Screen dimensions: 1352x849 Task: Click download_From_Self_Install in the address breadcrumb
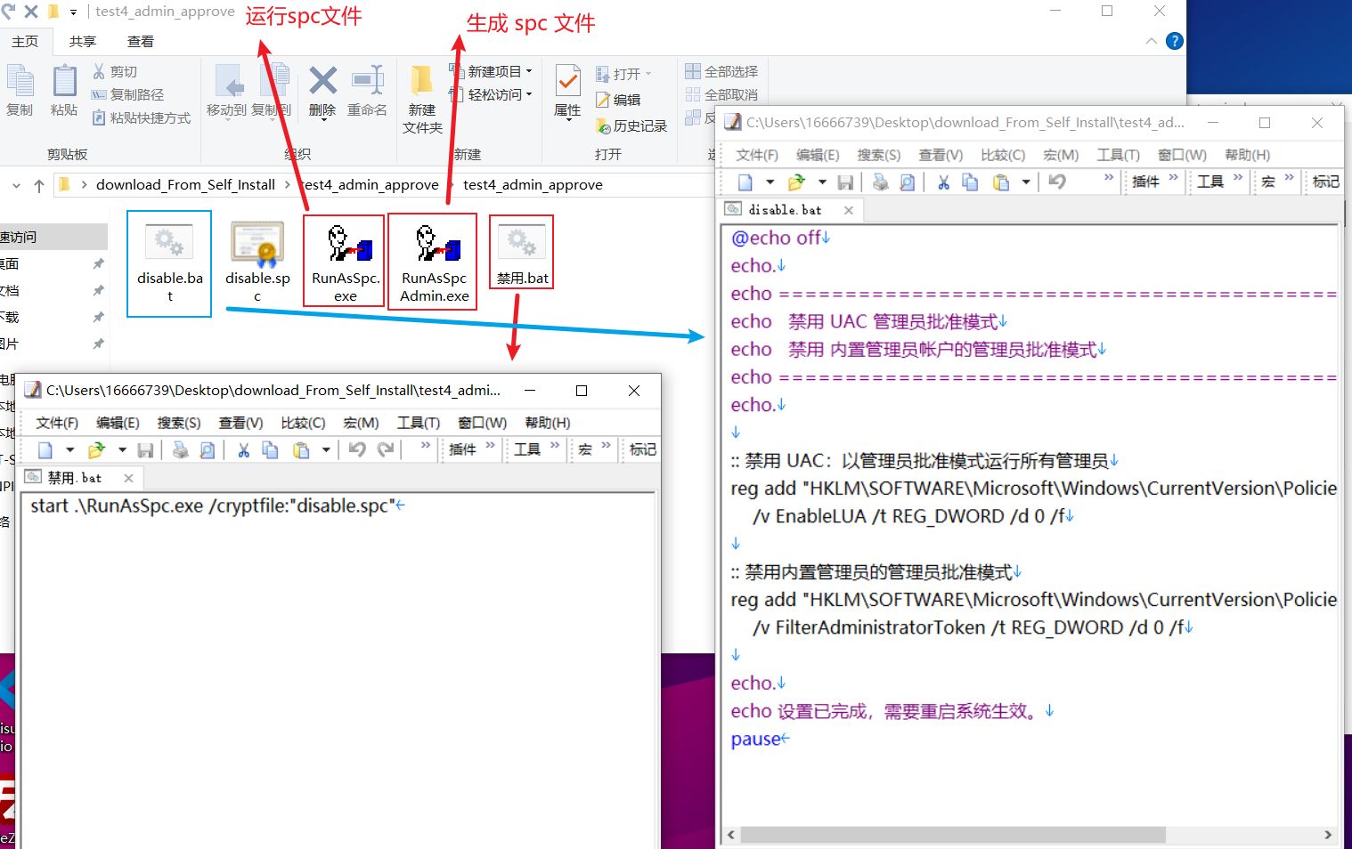[185, 185]
